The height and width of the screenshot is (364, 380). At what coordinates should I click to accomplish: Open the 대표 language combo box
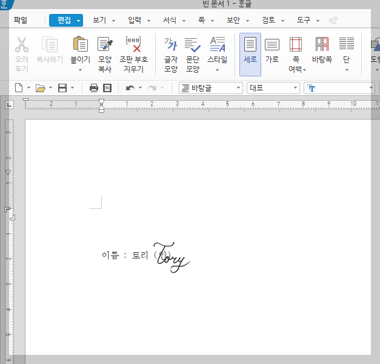click(273, 88)
